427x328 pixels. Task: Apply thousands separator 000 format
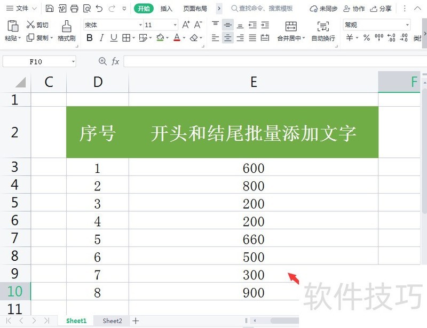(x=379, y=37)
